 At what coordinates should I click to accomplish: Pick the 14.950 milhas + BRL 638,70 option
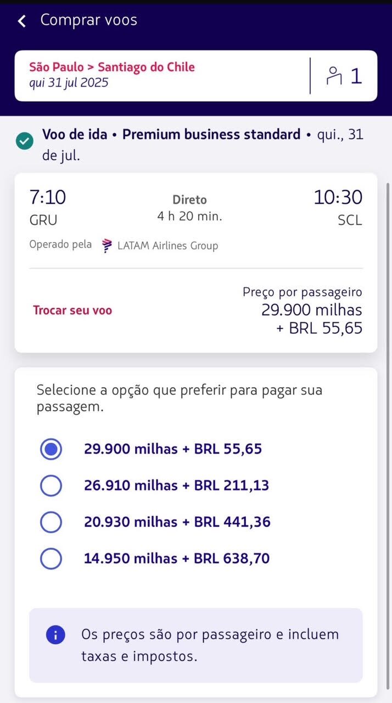(51, 559)
